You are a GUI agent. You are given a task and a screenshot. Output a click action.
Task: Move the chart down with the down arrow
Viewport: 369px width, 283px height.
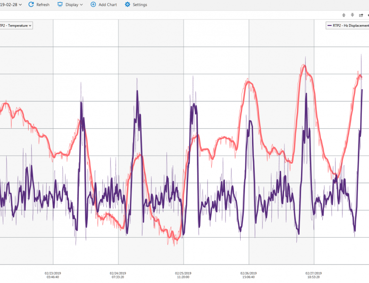[x=352, y=15]
